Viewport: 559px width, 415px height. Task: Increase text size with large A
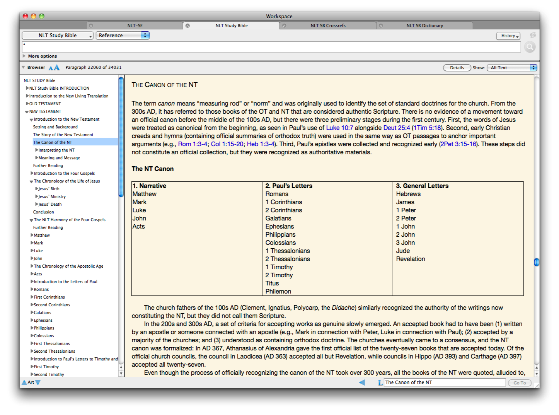[x=57, y=68]
